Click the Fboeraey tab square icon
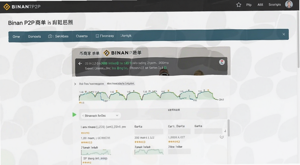Image resolution: width=300 pixels, height=165 pixels. tap(97, 36)
